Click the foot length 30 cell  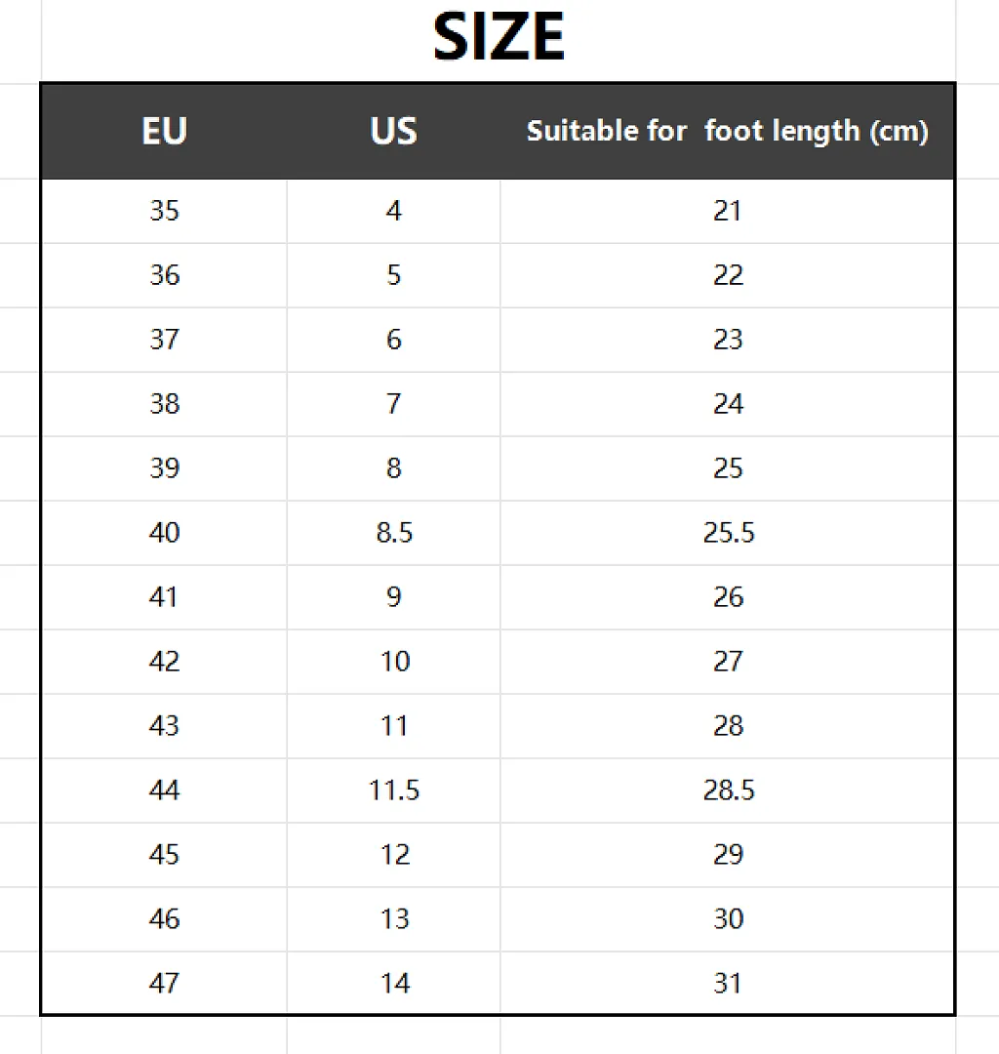[x=728, y=919]
